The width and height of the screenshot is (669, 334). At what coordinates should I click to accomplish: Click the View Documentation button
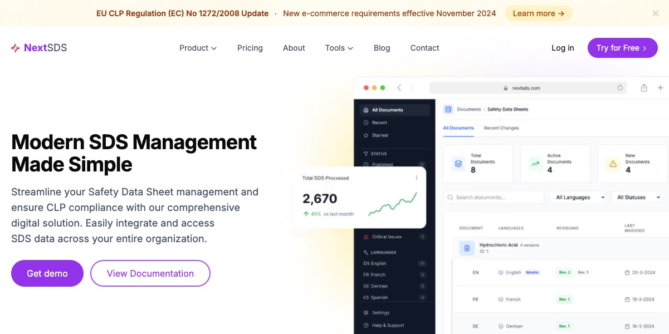tap(150, 273)
